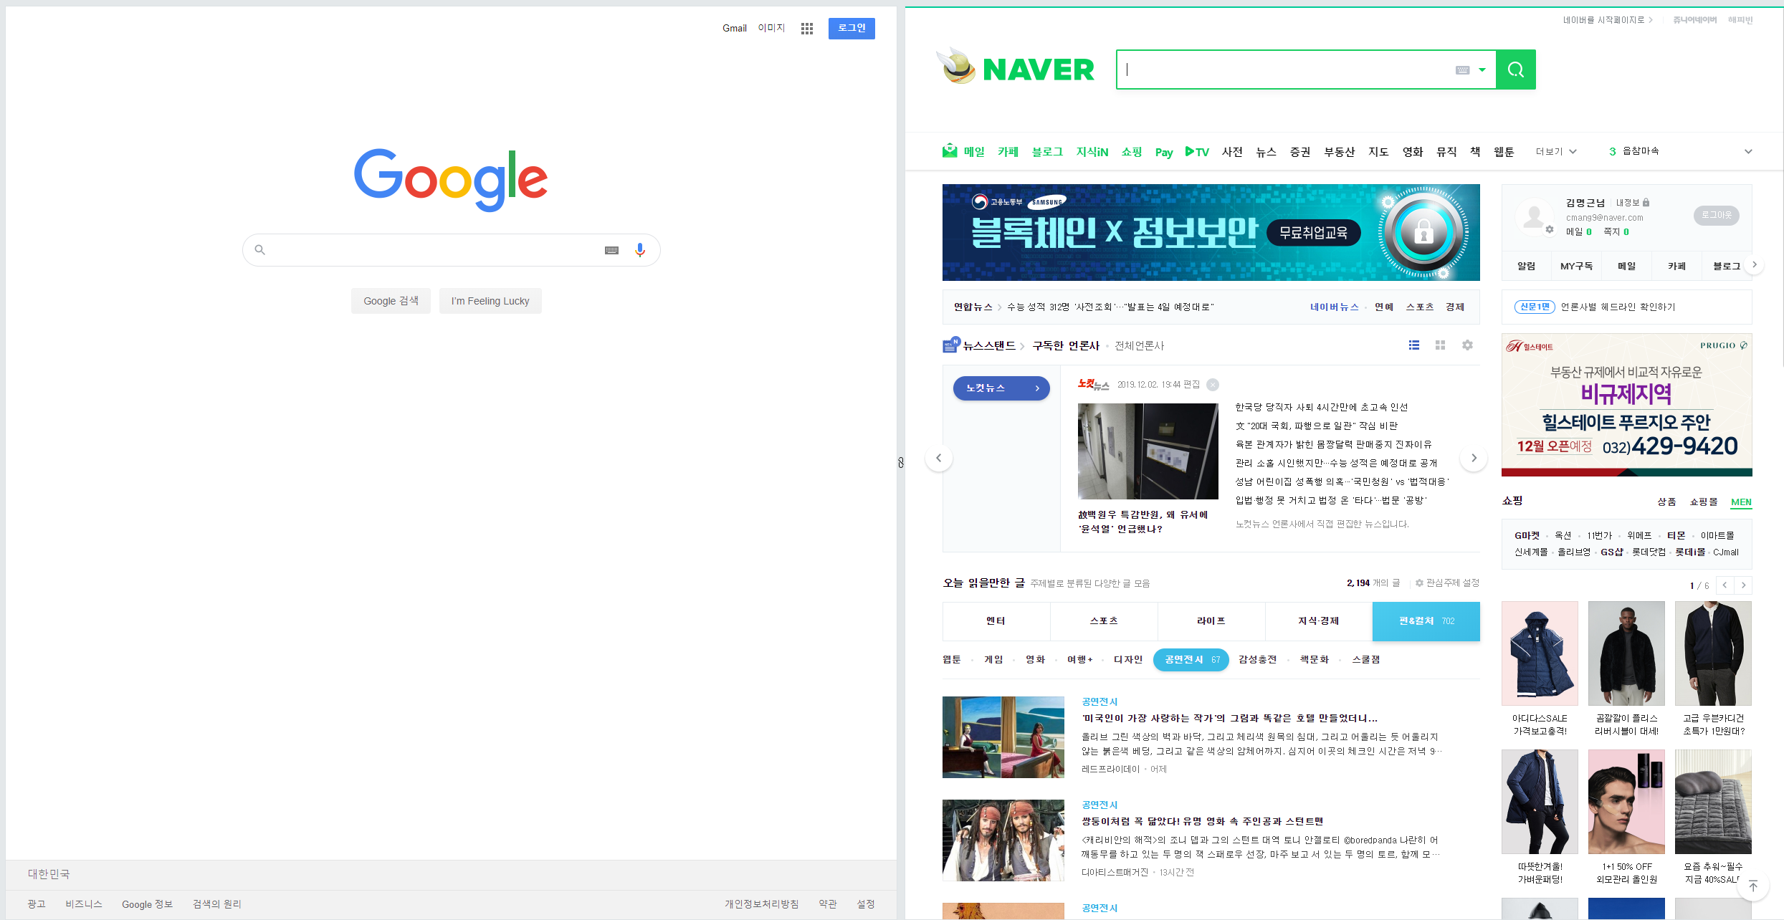The height and width of the screenshot is (920, 1784).
Task: Click the Google 로그인 button
Action: 852,29
